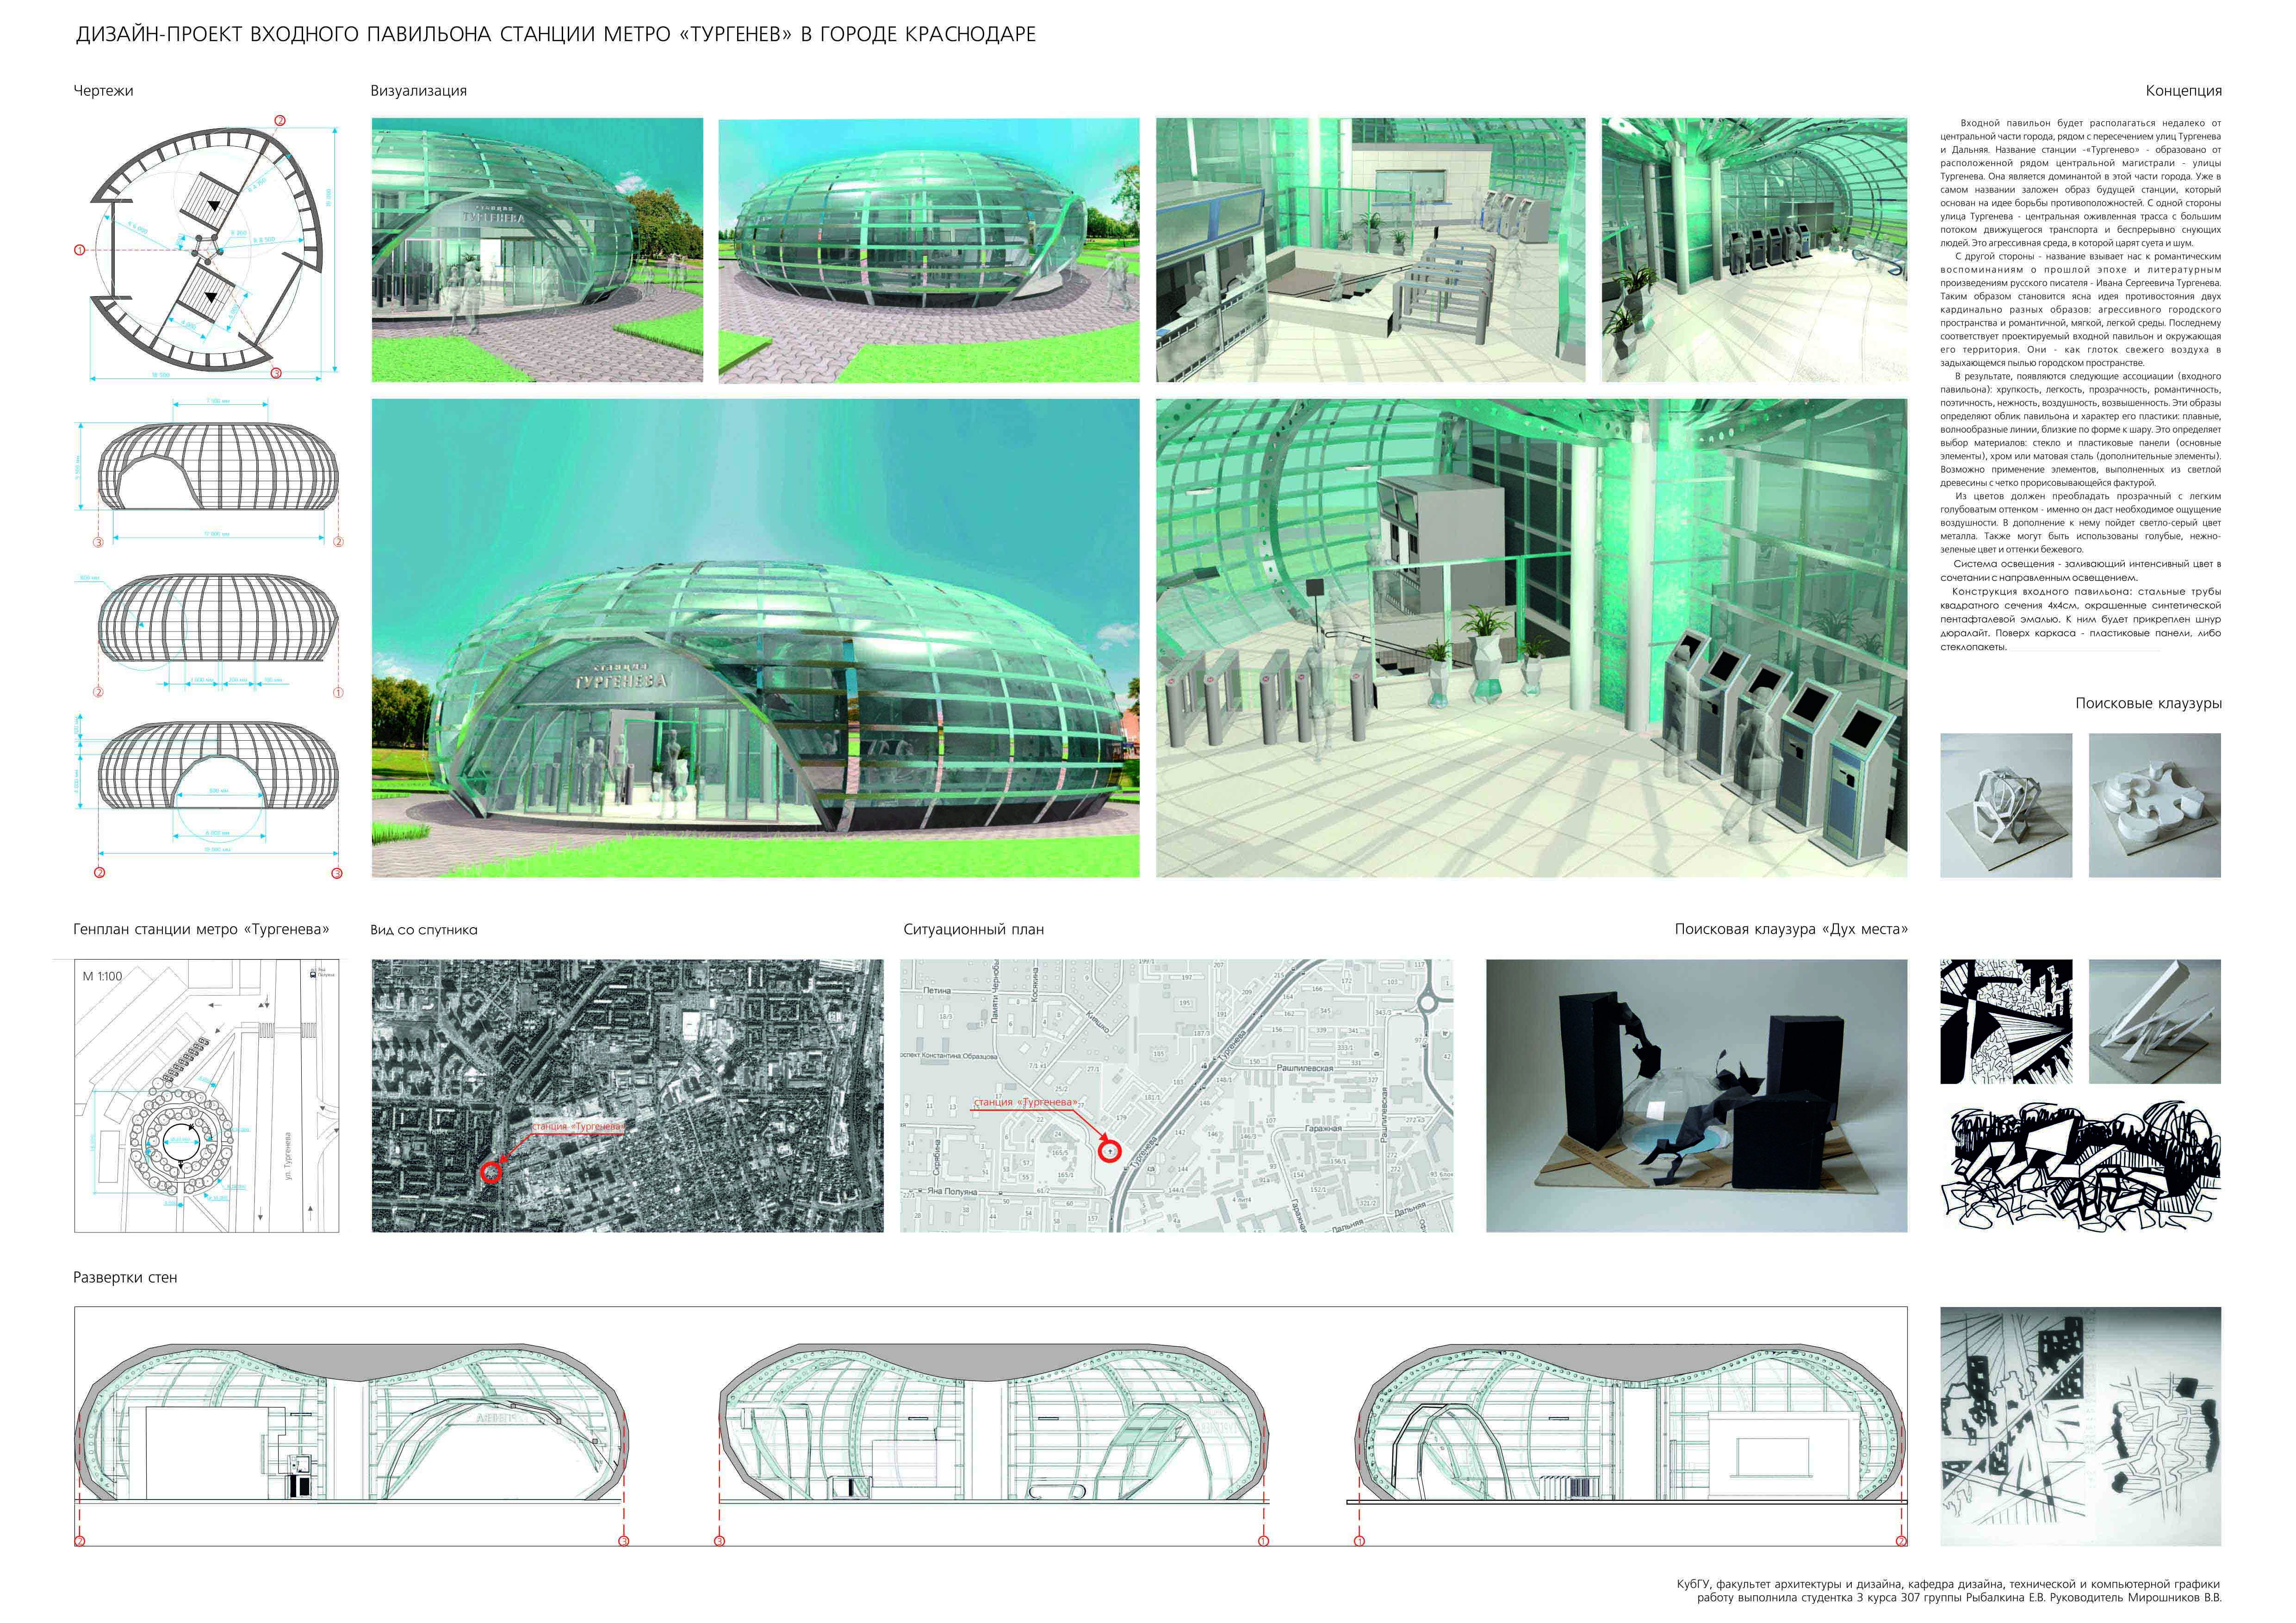Select the large exterior pavilion rendering
This screenshot has width=2296, height=1623.
[755, 638]
